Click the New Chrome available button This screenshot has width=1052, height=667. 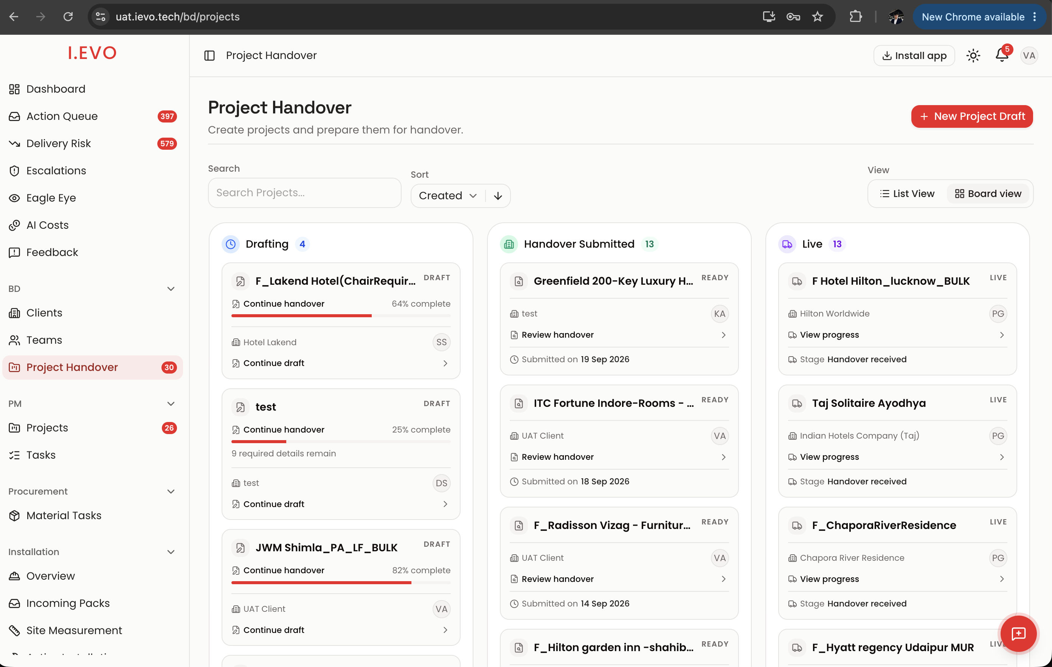point(979,17)
